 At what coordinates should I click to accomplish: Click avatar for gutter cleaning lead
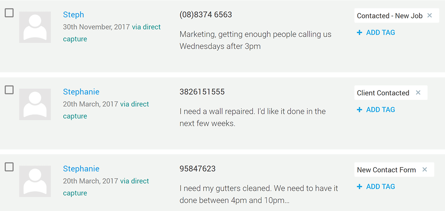(35, 181)
